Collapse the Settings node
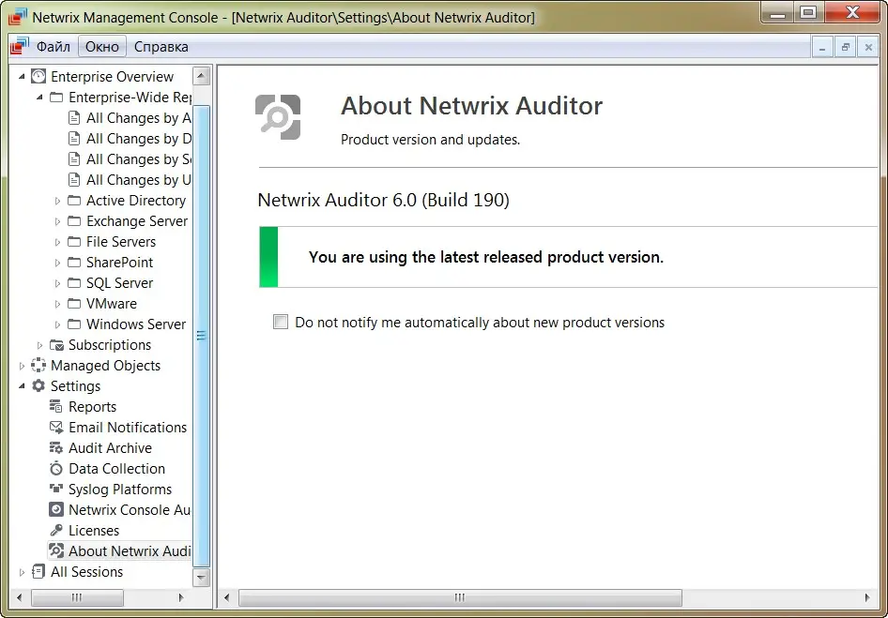Screen dimensions: 888x618 [x=22, y=386]
